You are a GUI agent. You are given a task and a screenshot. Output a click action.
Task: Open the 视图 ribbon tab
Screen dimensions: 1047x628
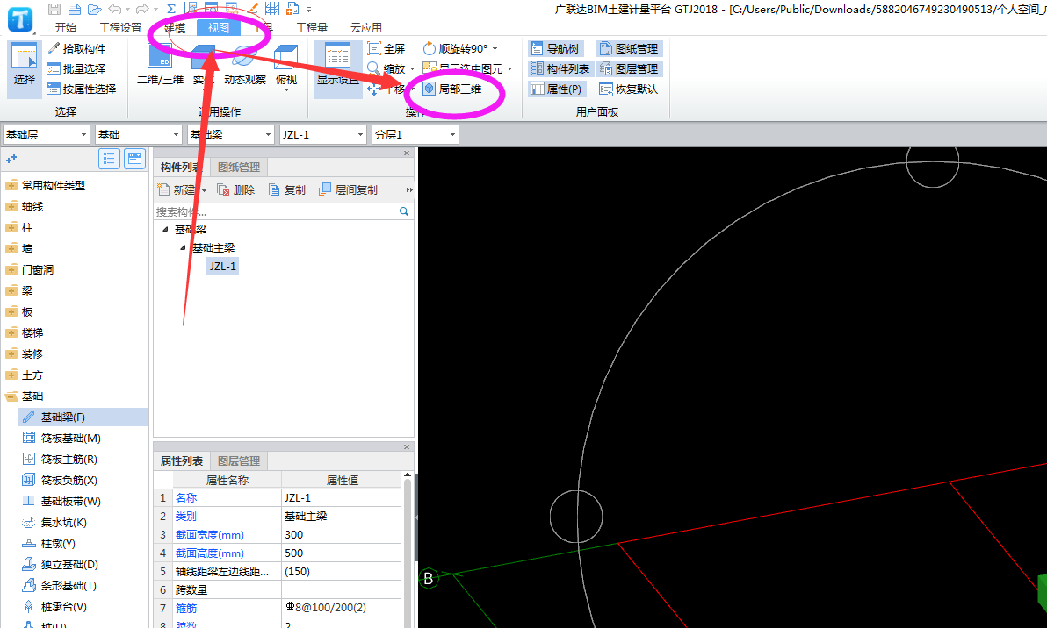[219, 27]
